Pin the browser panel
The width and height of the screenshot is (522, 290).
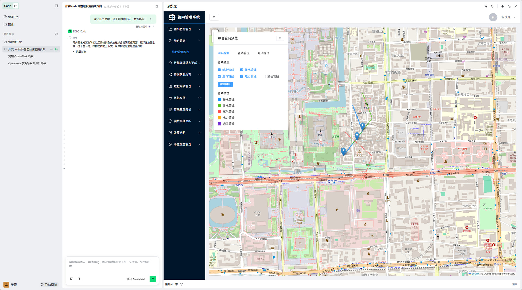coord(502,6)
